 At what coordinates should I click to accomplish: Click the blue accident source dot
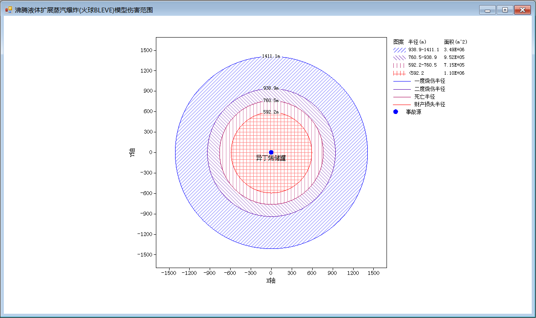[271, 152]
